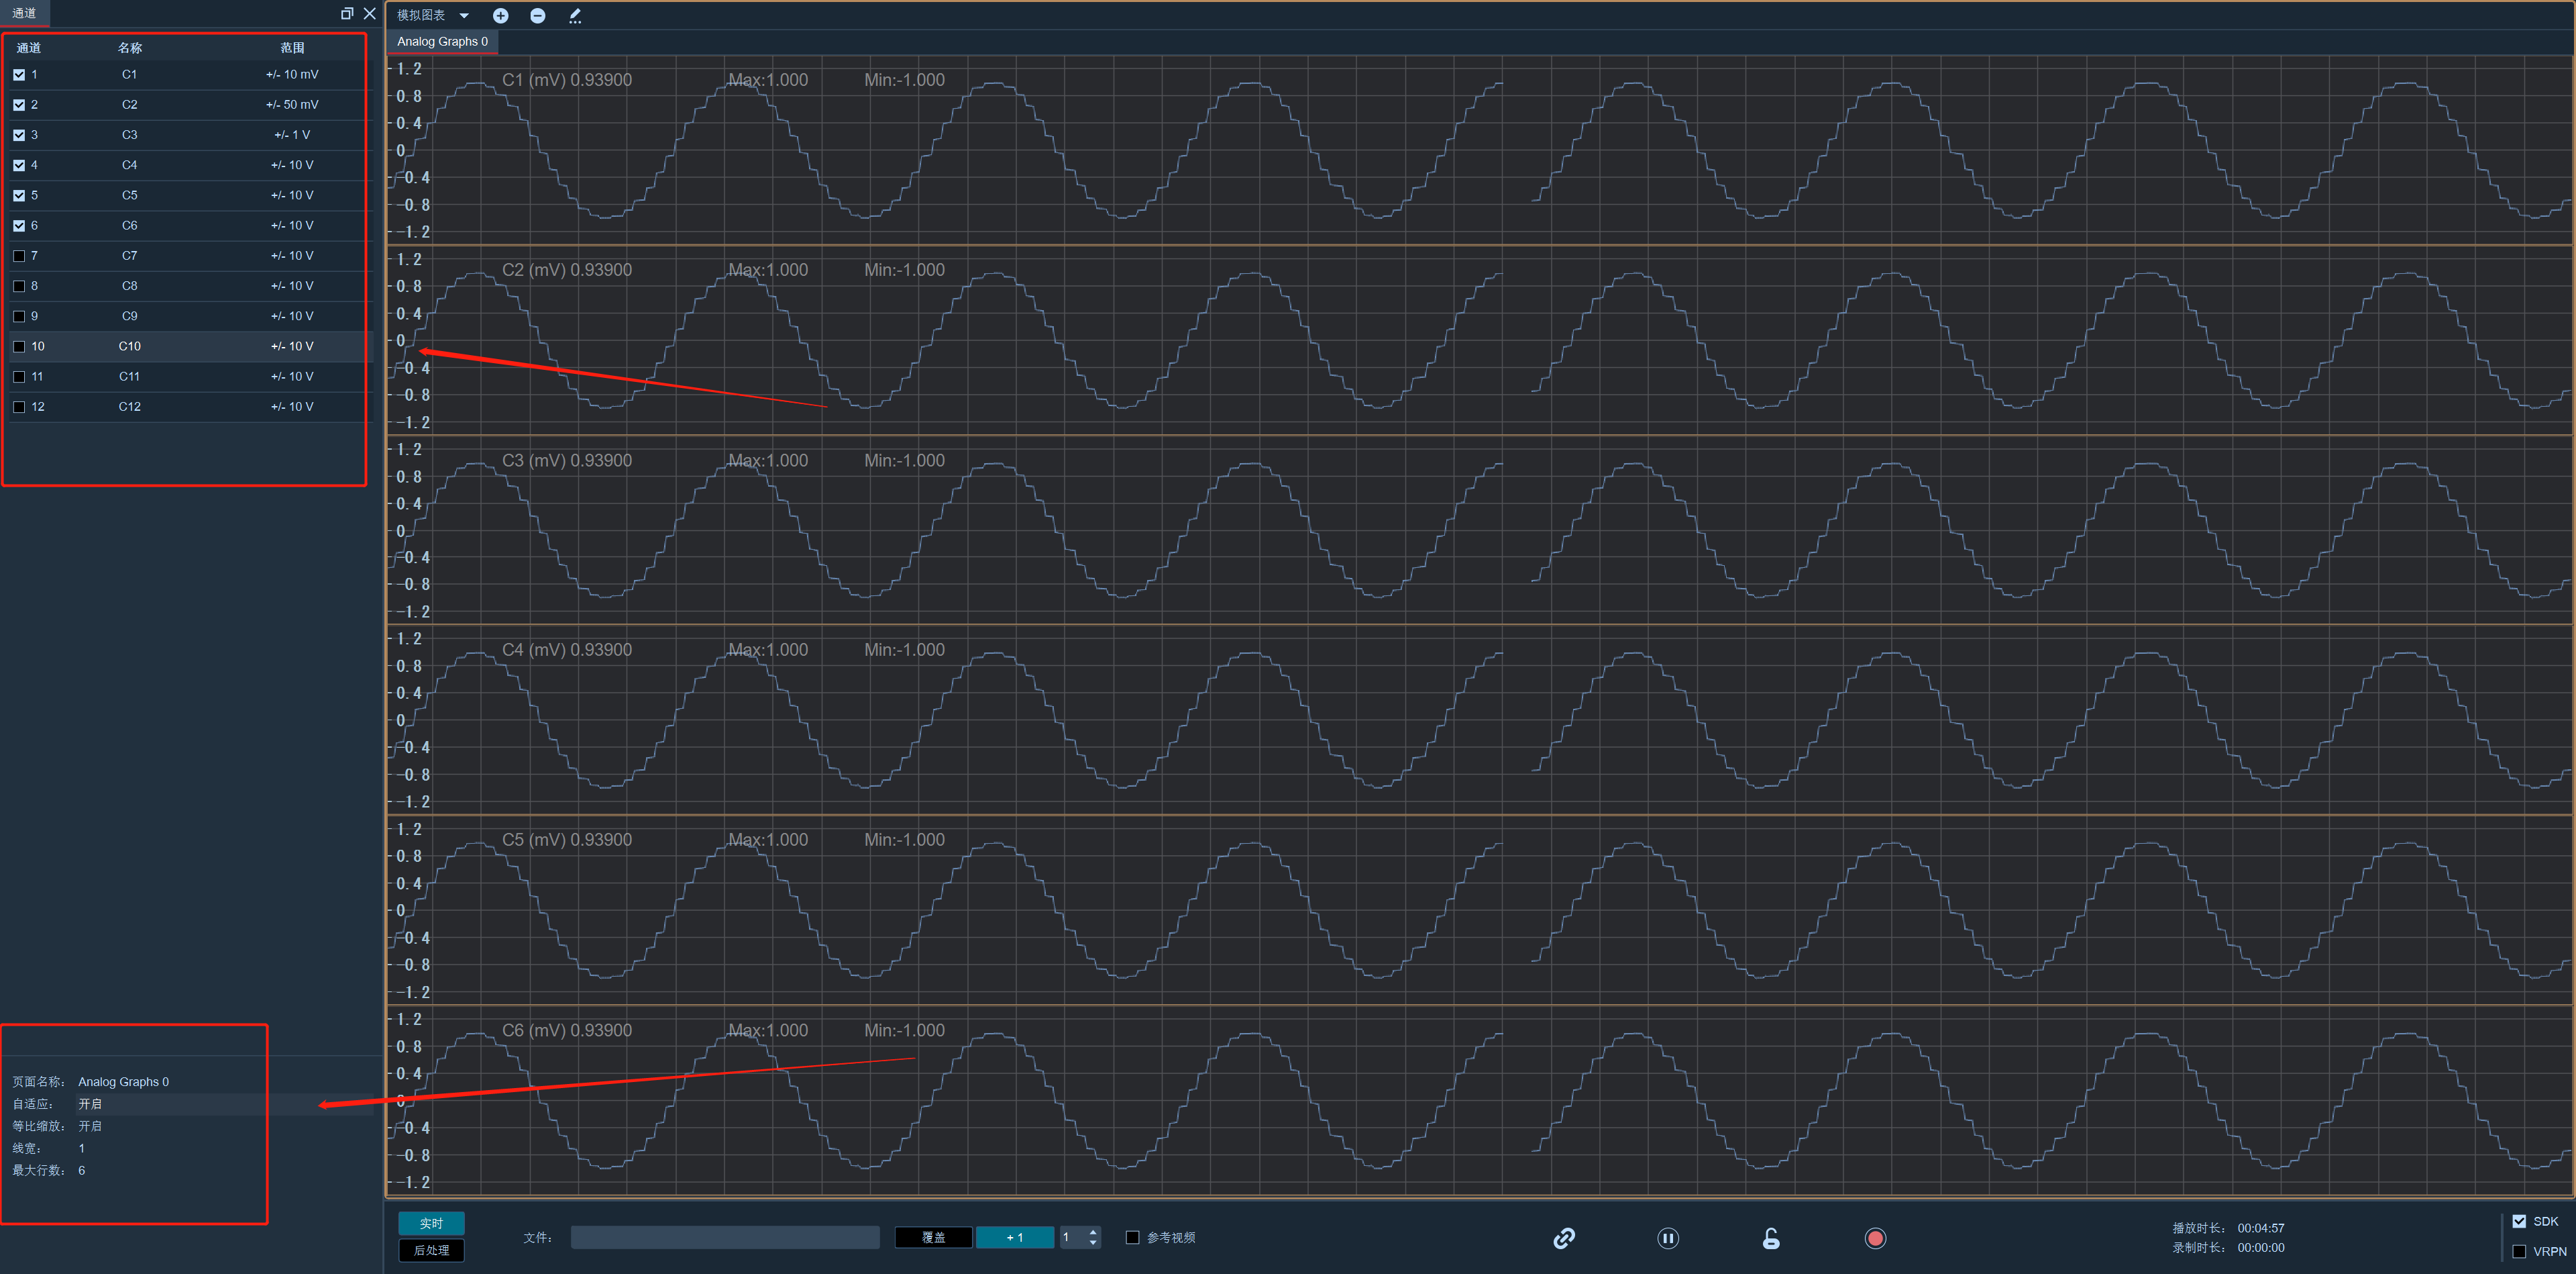The image size is (2576, 1274).
Task: Click the 覆盖 button
Action: (x=934, y=1237)
